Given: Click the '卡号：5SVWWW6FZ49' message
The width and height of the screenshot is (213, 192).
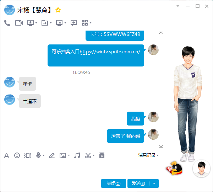Looking at the screenshot, I should pyautogui.click(x=115, y=35).
